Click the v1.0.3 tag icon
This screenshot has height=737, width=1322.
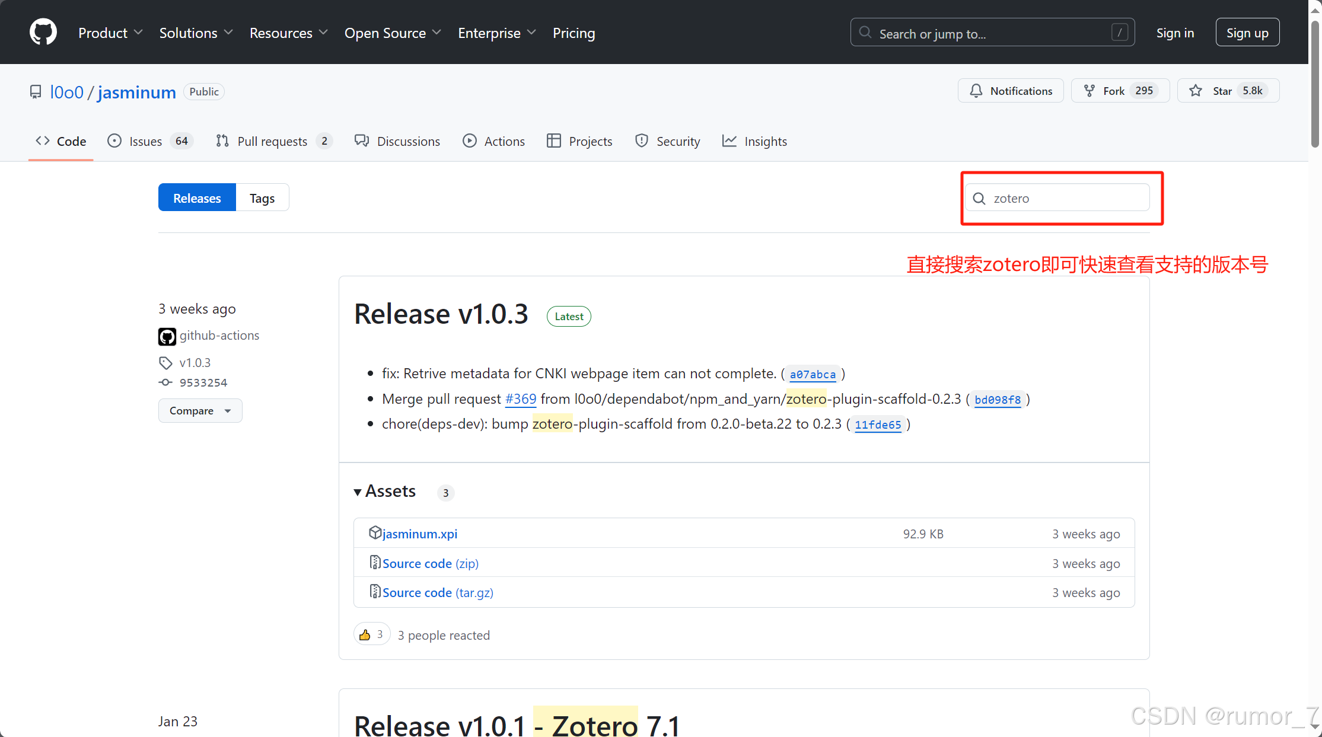coord(165,363)
